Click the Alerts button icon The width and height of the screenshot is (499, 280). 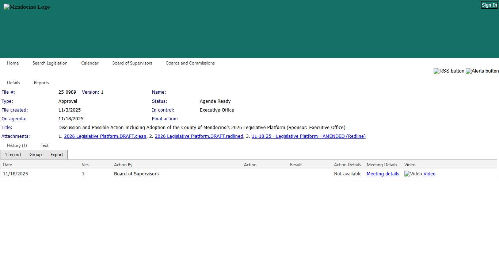click(x=482, y=71)
